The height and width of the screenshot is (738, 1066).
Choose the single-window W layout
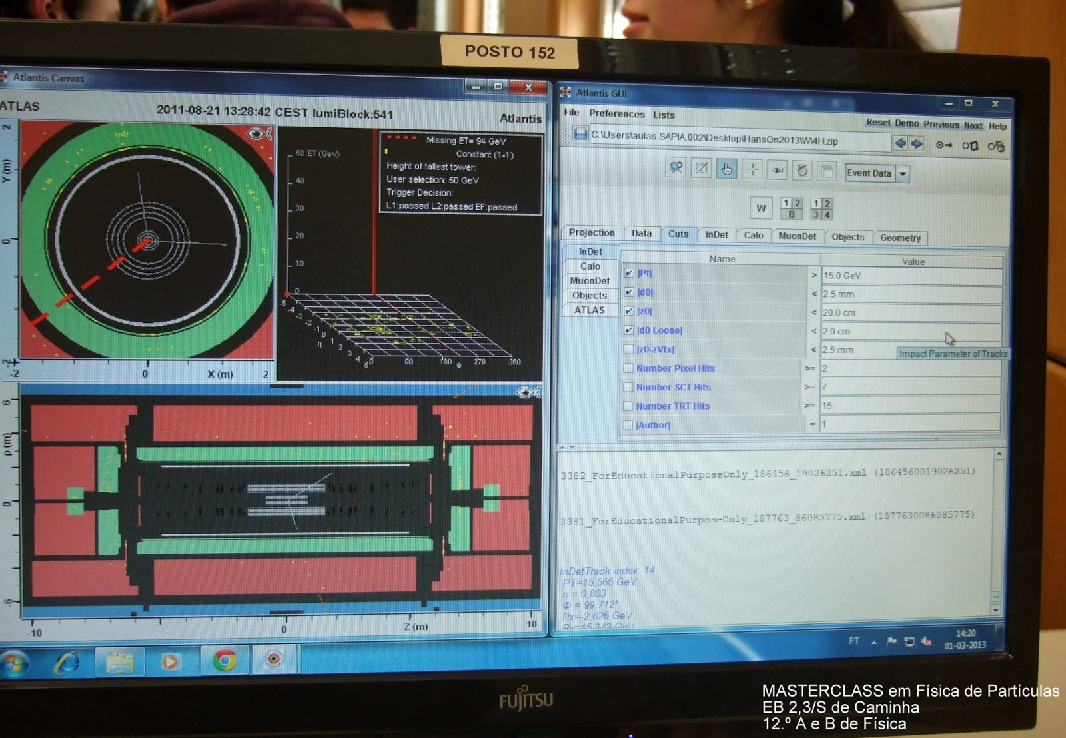pos(761,208)
